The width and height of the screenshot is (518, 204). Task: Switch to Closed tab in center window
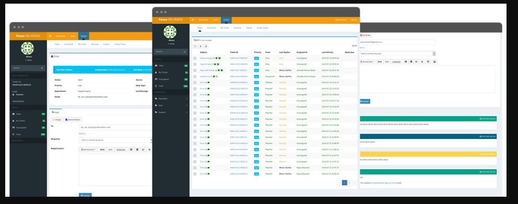(x=249, y=28)
